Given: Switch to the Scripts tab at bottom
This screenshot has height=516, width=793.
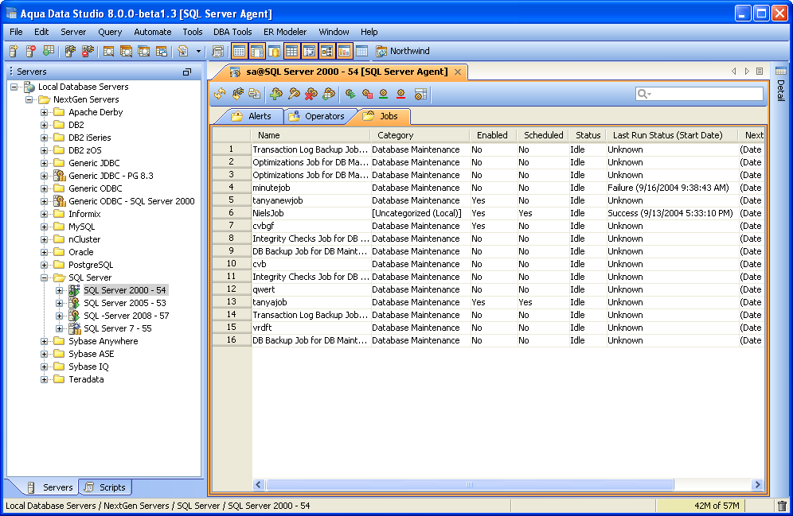Looking at the screenshot, I should [x=105, y=487].
